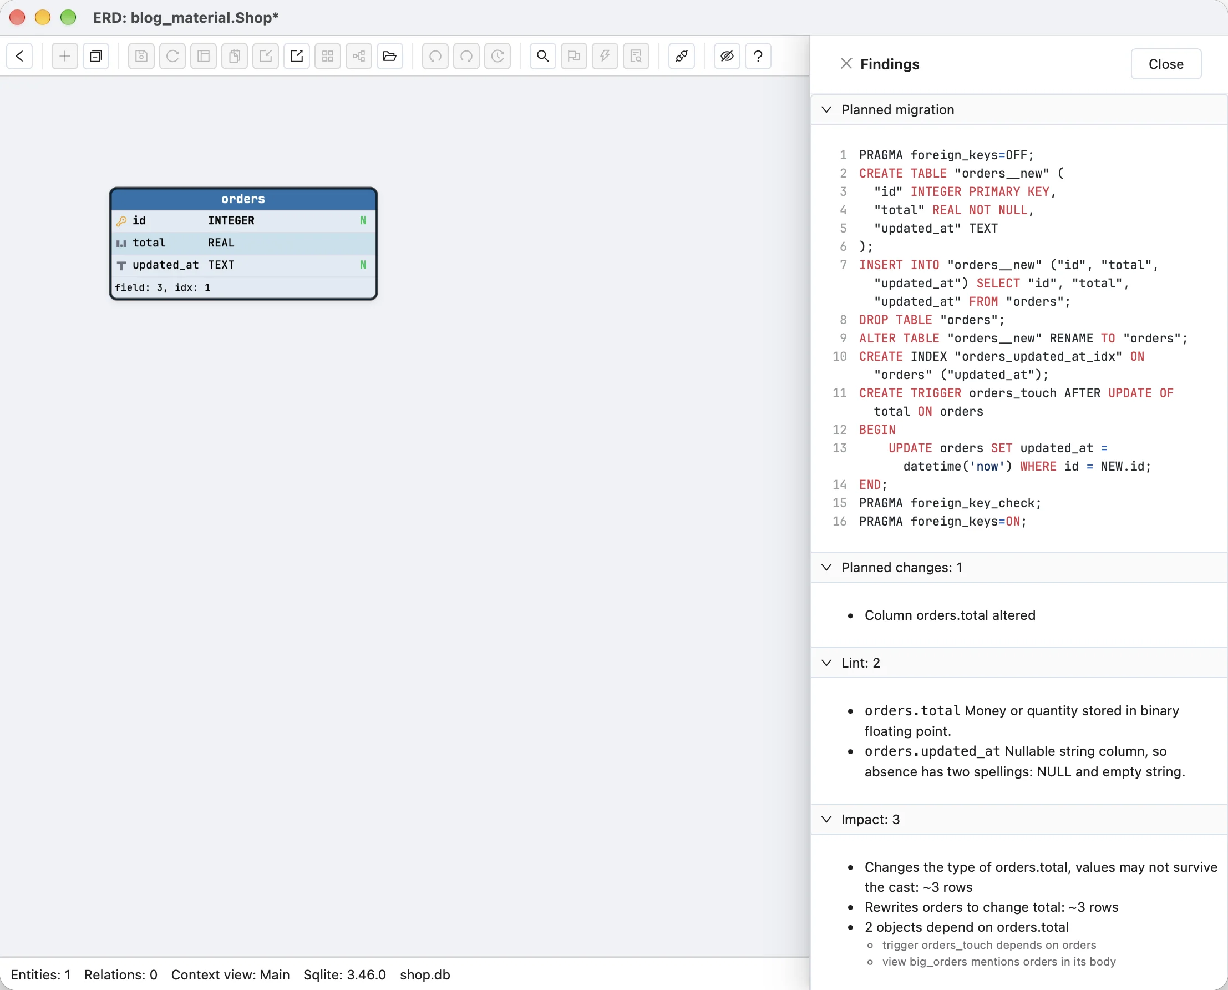
Task: Click 'Context view: Main' in status bar
Action: (x=230, y=974)
